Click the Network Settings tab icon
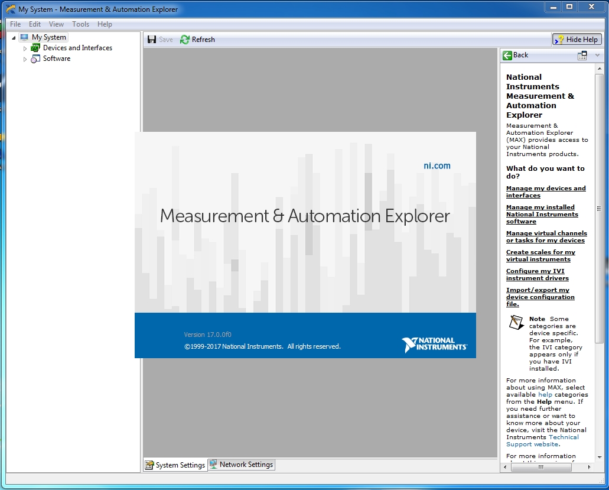The height and width of the screenshot is (490, 609). click(x=213, y=464)
